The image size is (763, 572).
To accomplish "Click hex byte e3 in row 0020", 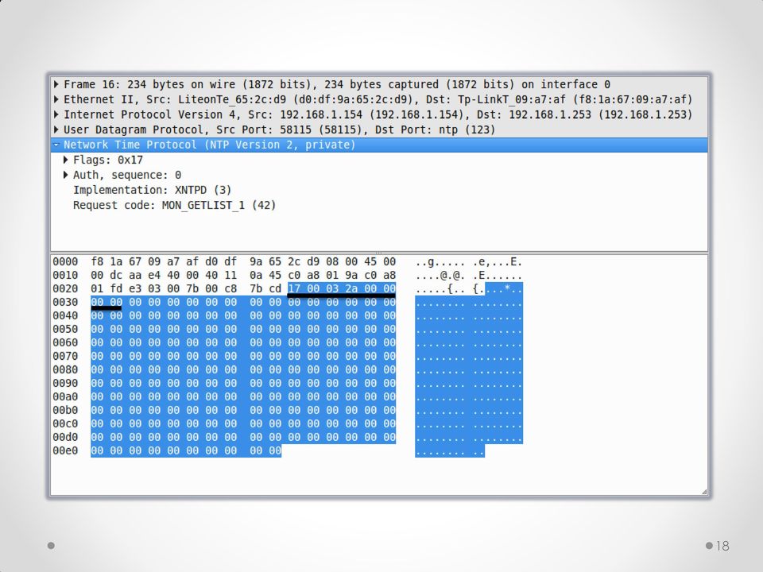I will point(135,289).
